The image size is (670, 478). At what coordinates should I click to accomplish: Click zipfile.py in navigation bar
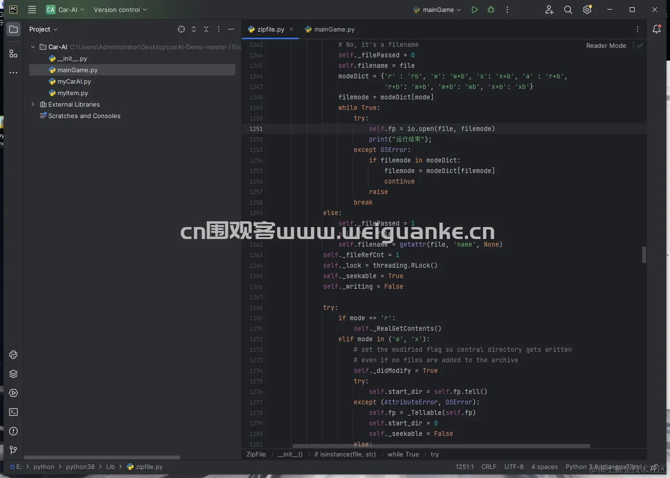[145, 467]
